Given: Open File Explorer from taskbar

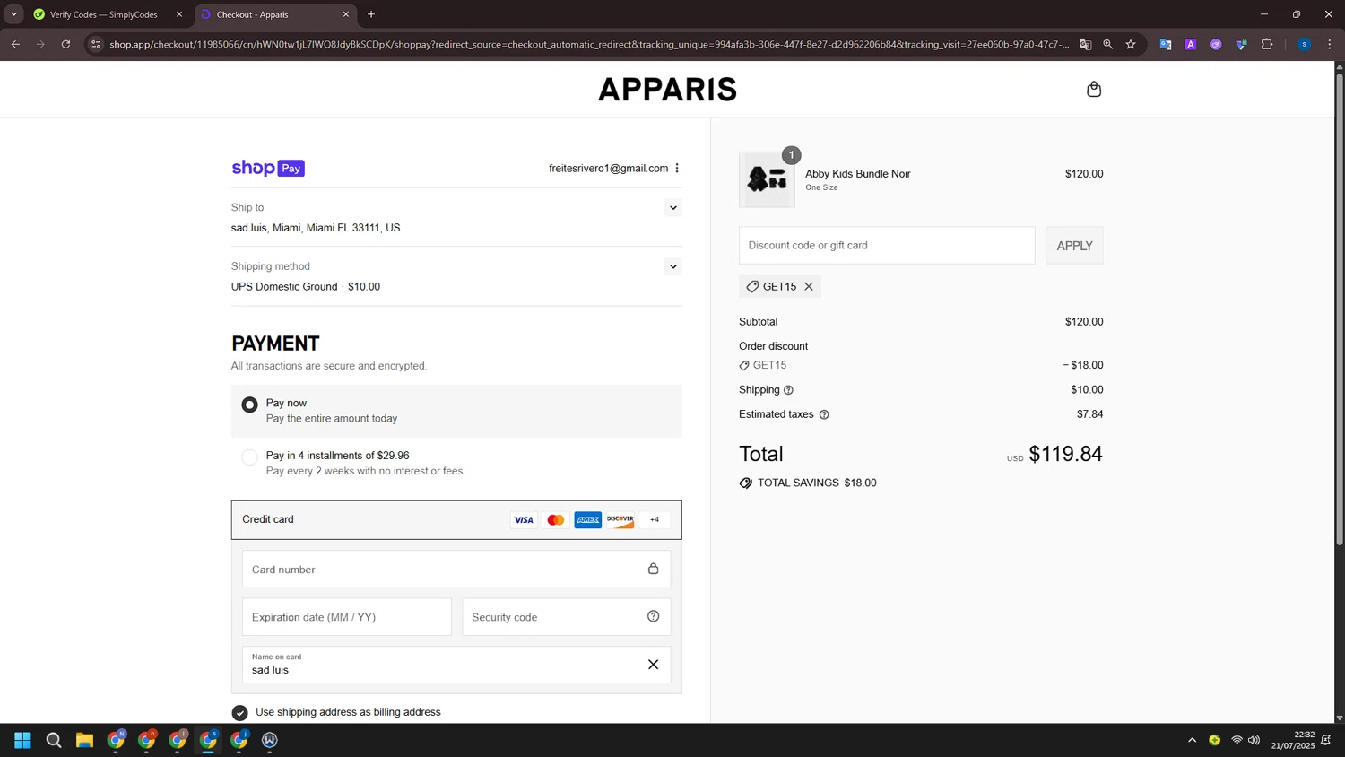Looking at the screenshot, I should pyautogui.click(x=84, y=740).
